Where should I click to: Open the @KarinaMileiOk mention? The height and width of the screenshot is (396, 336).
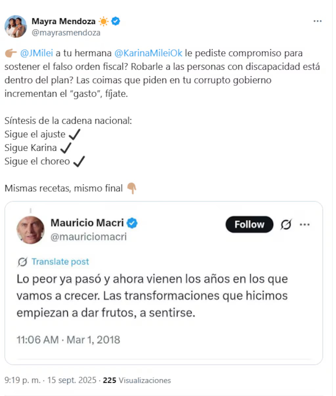(x=148, y=53)
